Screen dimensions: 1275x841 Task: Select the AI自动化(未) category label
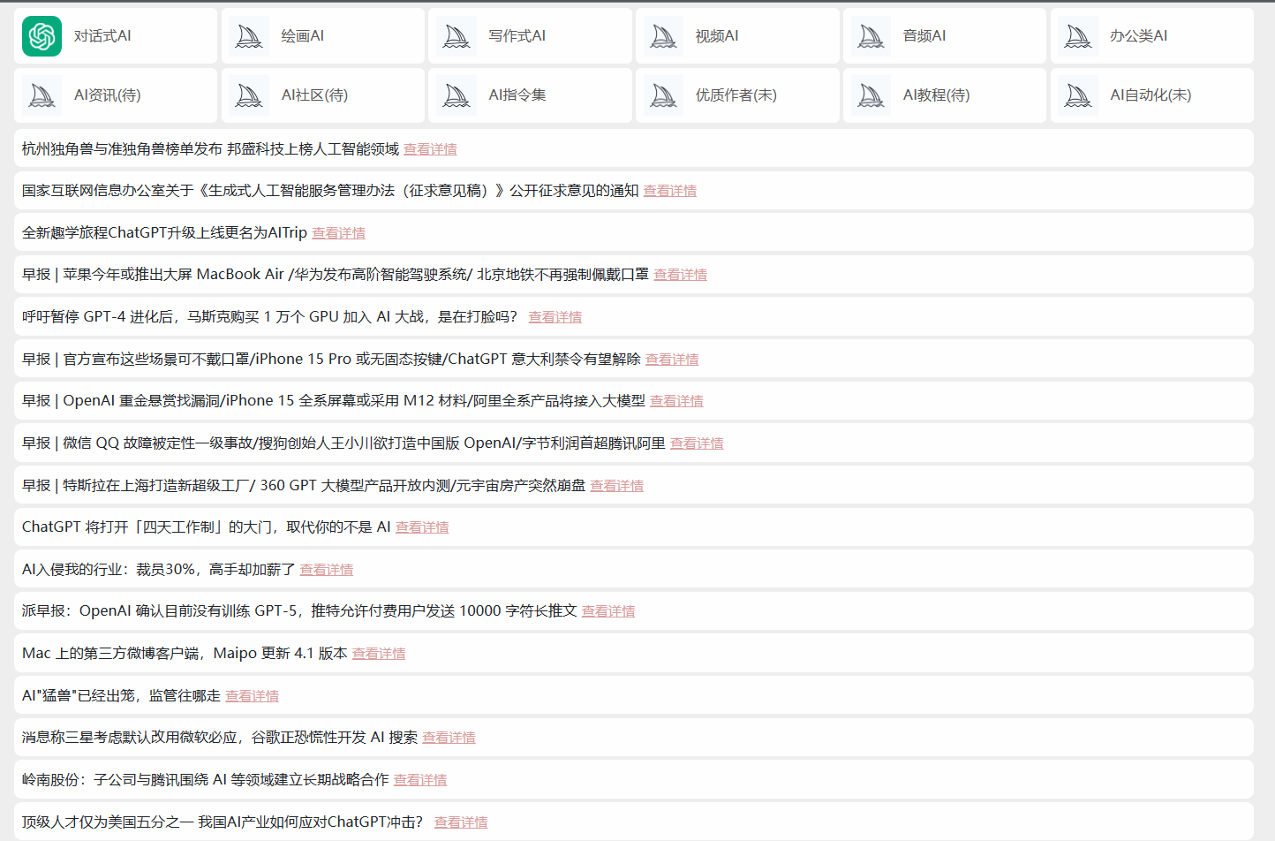pyautogui.click(x=1150, y=95)
